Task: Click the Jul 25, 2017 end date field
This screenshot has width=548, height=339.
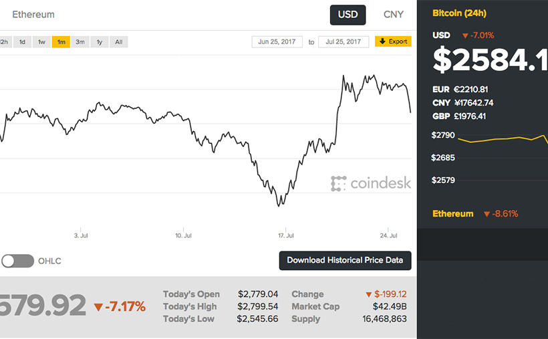Action: point(344,41)
